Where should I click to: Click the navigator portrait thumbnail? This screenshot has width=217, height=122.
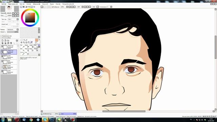(9, 7)
